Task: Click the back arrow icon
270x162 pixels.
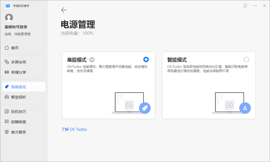Action: click(x=64, y=10)
